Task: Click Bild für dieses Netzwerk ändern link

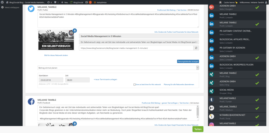Action: [56, 55]
